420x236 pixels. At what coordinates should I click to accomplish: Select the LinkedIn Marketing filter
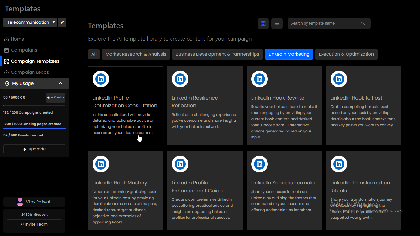(289, 54)
